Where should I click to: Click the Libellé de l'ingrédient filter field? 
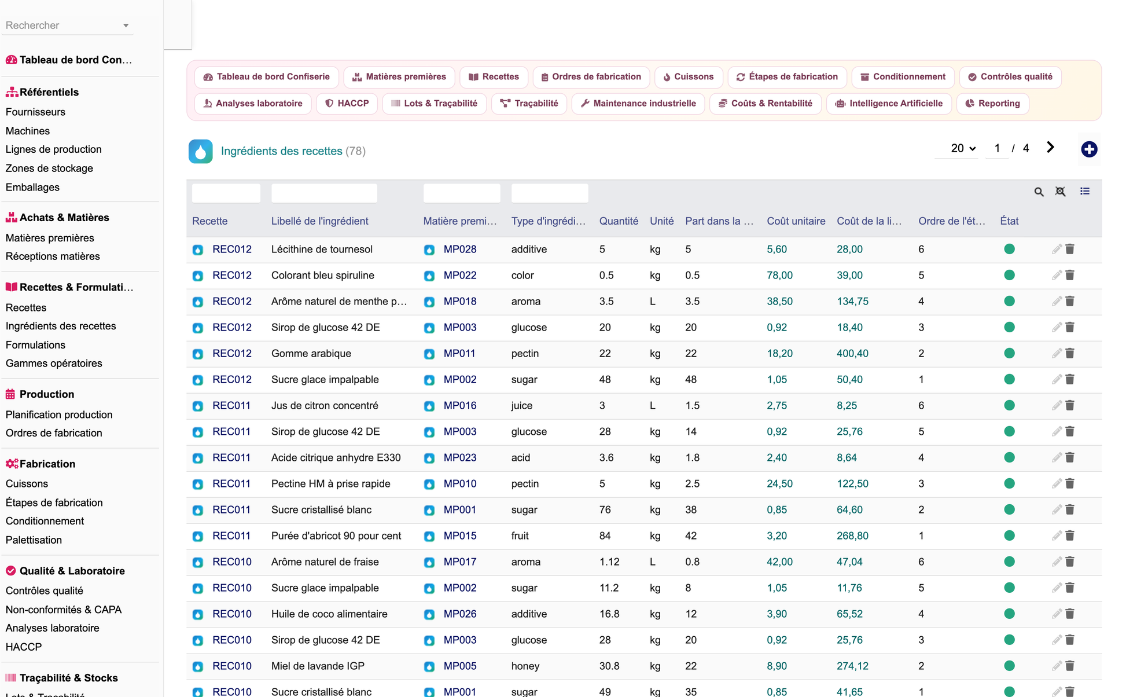324,193
